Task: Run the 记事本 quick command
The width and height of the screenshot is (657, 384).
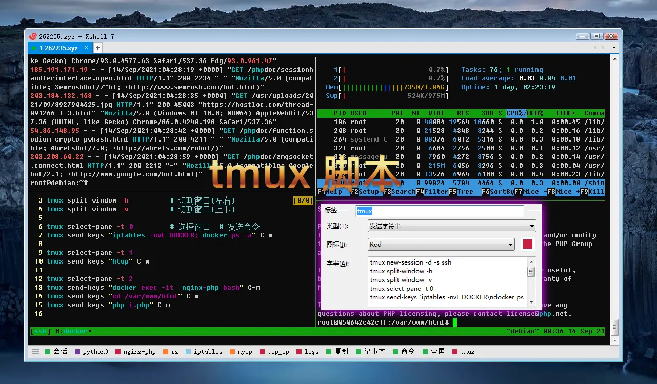Action: tap(371, 352)
